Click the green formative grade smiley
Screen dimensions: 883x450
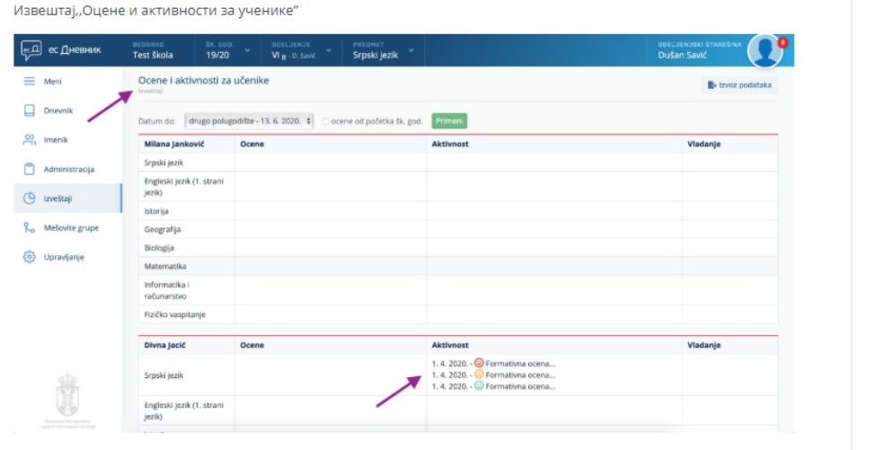click(479, 386)
